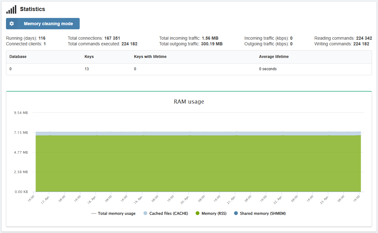Click the RAM usage chart title
The width and height of the screenshot is (378, 233).
189,102
